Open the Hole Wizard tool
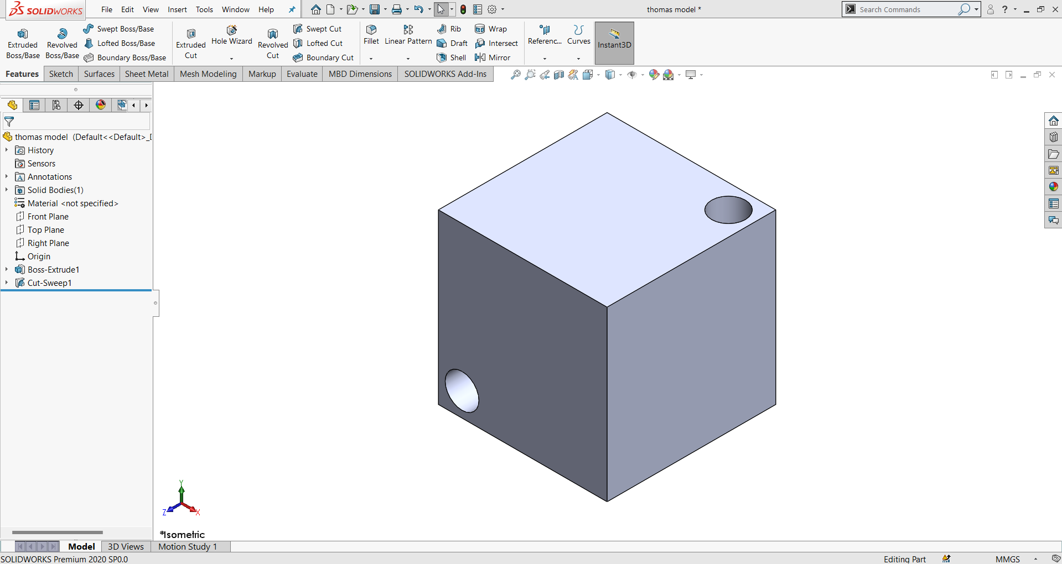This screenshot has height=564, width=1062. pyautogui.click(x=231, y=35)
